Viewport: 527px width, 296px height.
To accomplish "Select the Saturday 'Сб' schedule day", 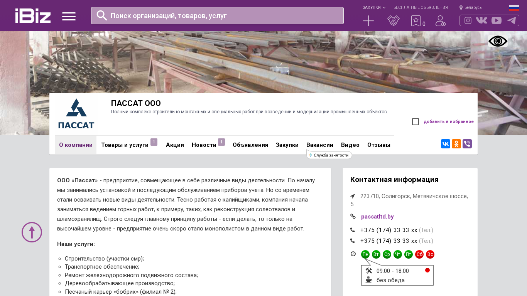I will (x=419, y=254).
